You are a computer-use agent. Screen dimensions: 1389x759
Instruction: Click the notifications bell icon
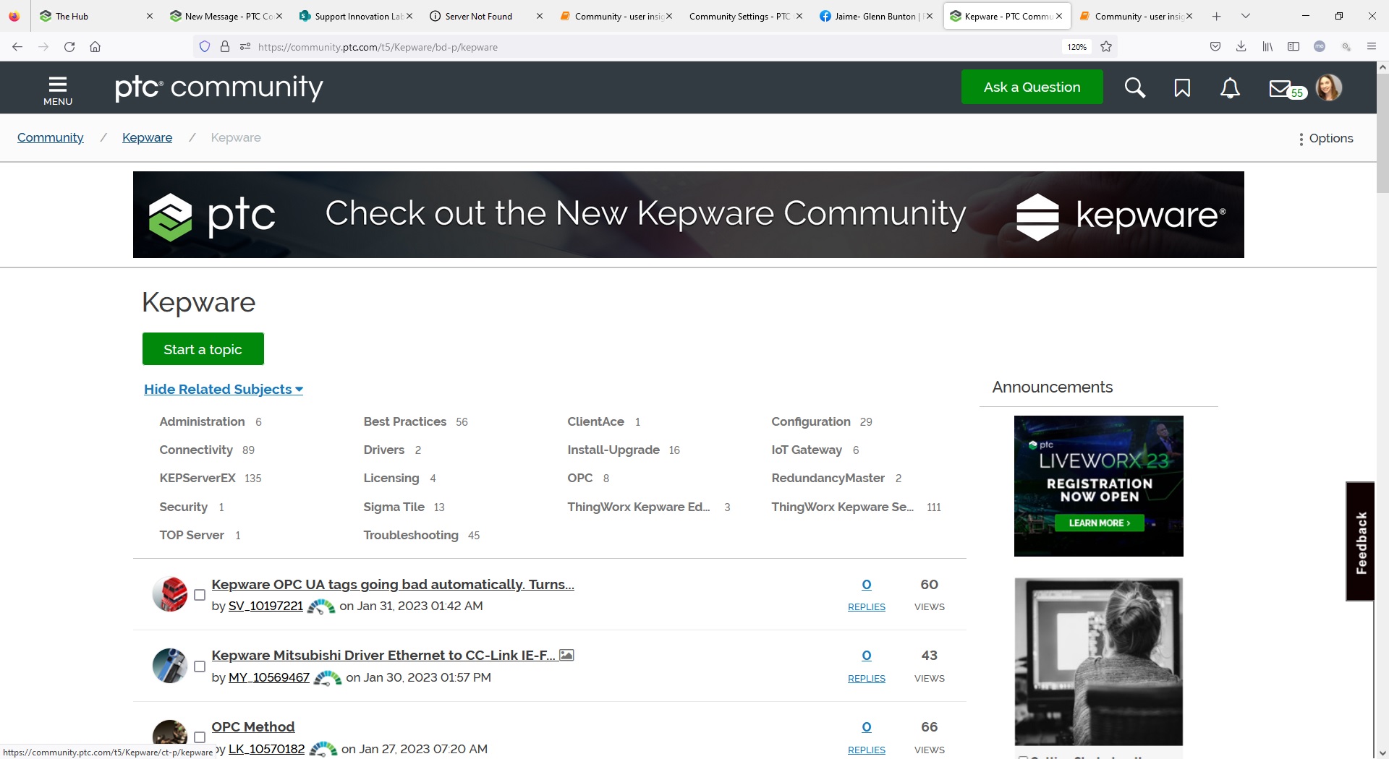click(1230, 87)
